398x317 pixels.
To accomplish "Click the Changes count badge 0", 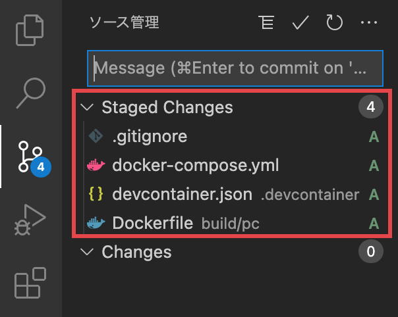I will pos(370,252).
